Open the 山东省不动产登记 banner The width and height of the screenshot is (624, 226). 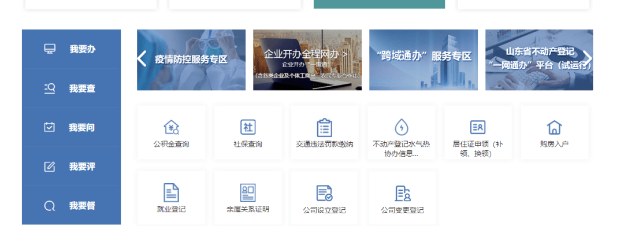point(539,60)
